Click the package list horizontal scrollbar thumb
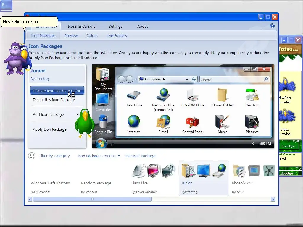Viewport: 303px width, 227px height. [92, 199]
